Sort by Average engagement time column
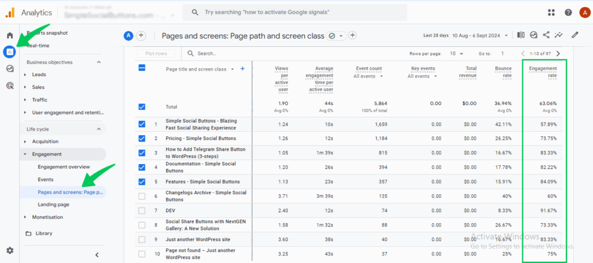 319,79
